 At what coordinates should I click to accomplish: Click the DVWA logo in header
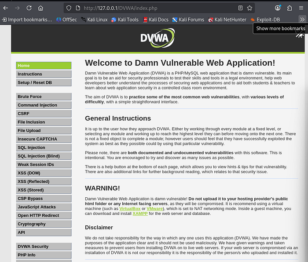click(x=158, y=38)
